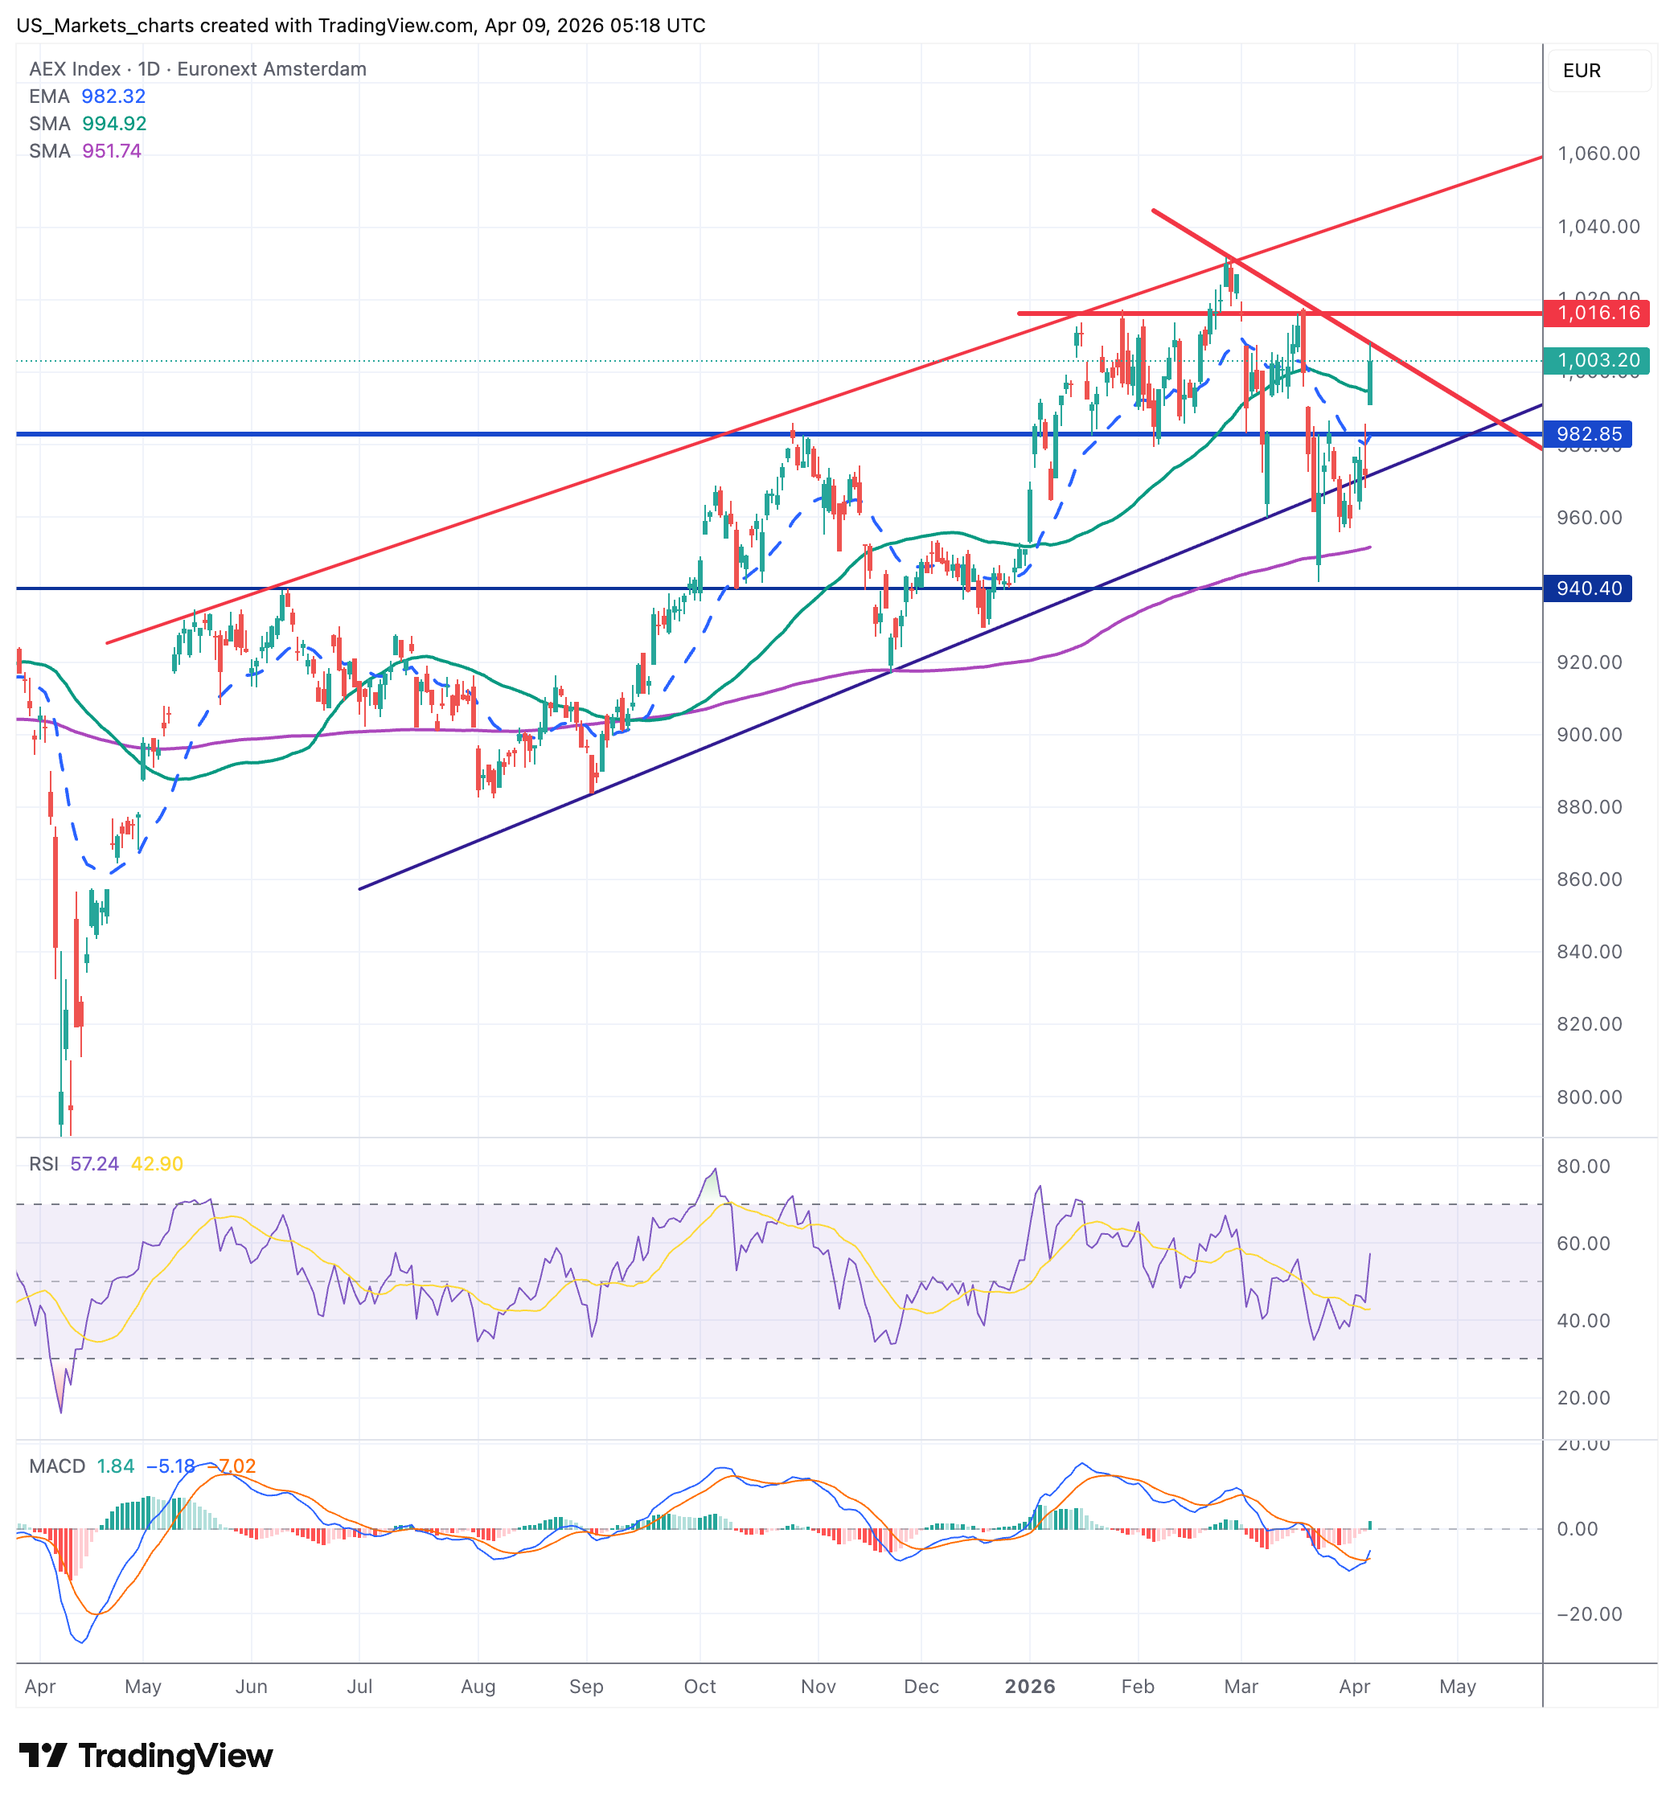Screen dimensions: 1674x1804
Task: Click the dark blue 940.40 price label
Action: (x=1588, y=588)
